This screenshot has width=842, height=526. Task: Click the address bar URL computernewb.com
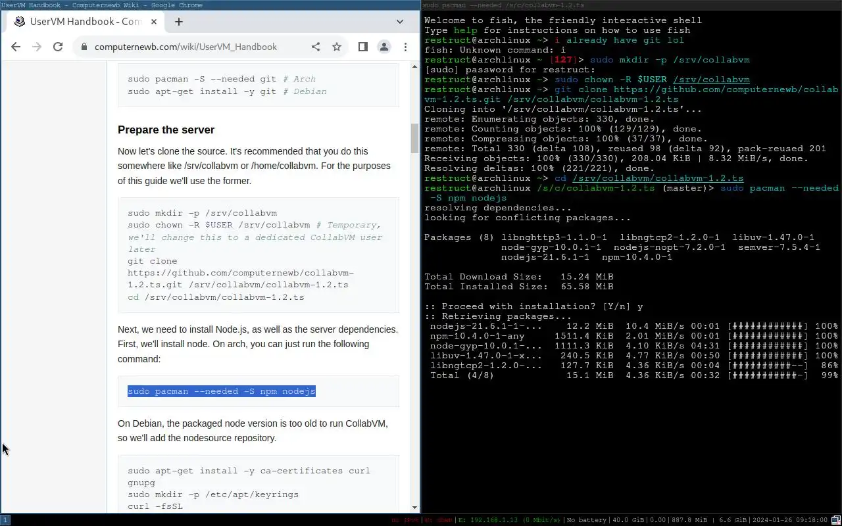[x=186, y=47]
